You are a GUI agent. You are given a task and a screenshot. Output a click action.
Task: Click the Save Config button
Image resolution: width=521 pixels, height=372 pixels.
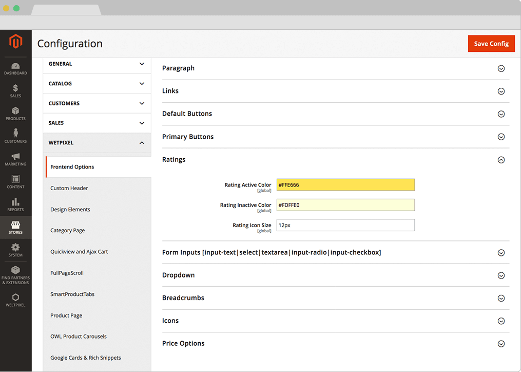click(491, 44)
